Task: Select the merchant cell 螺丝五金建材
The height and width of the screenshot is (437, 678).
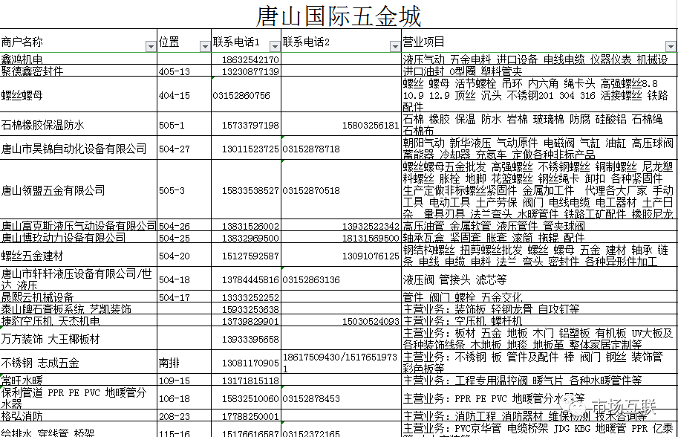Action: 78,255
